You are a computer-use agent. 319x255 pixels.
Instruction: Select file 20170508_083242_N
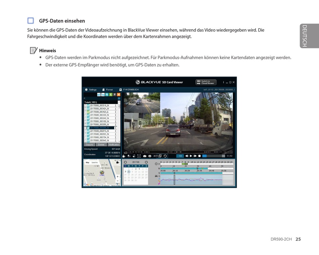[99, 118]
